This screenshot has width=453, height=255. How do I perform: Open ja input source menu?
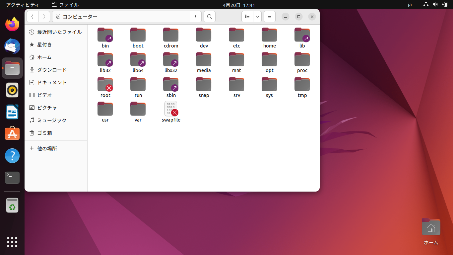[410, 5]
